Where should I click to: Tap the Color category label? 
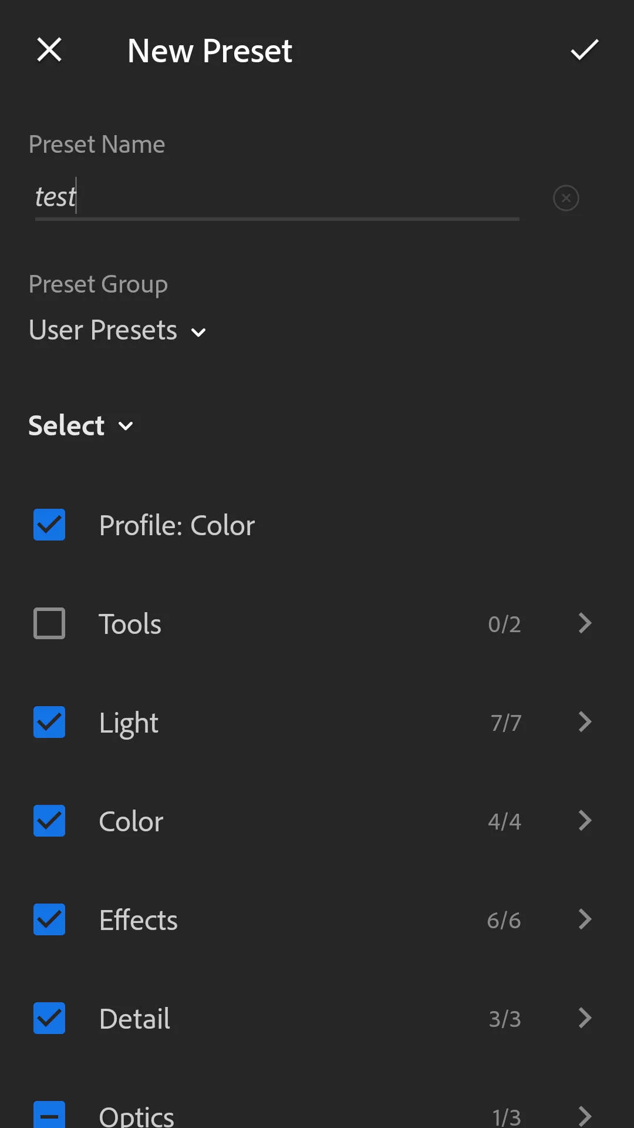131,821
